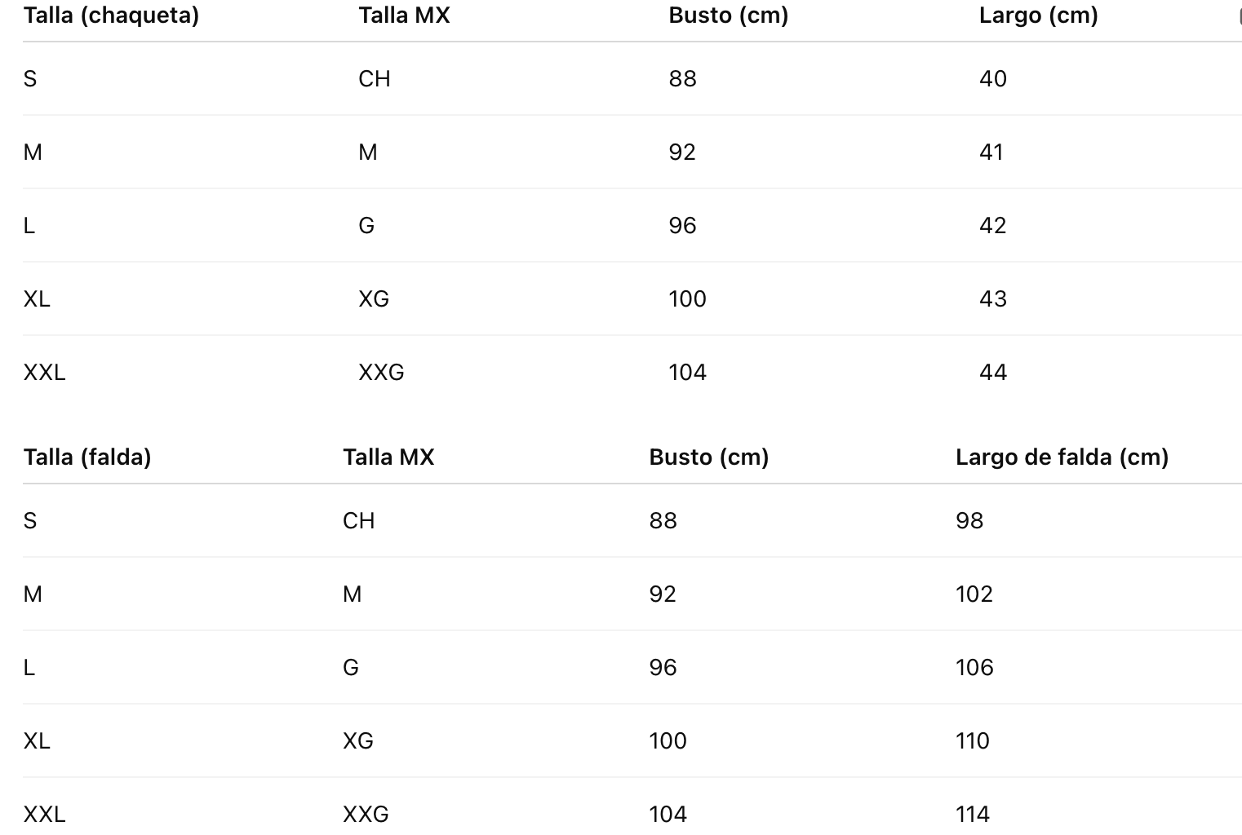Viewport: 1242px width, 835px height.
Task: Click bust value 100 in the jacket table
Action: pyautogui.click(x=687, y=299)
